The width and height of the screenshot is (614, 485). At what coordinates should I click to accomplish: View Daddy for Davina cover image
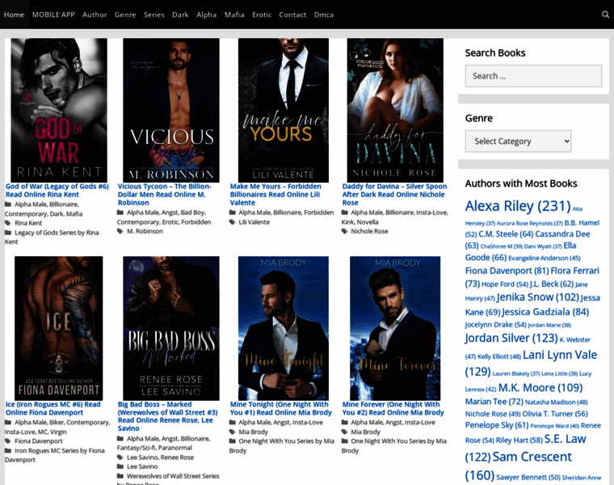coord(395,110)
